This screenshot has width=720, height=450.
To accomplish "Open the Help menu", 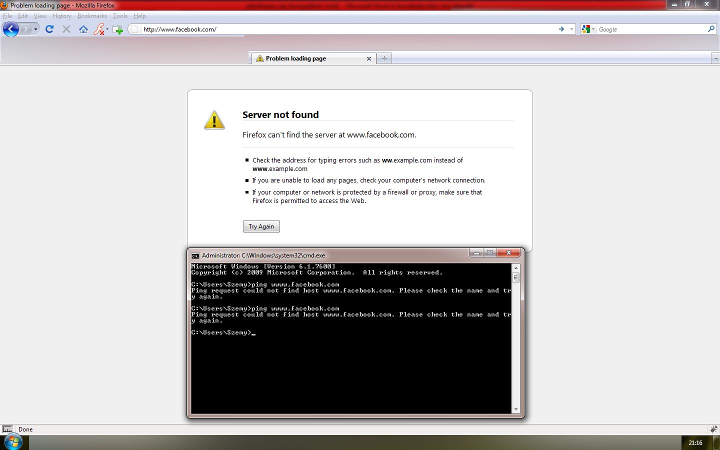I will 139,16.
